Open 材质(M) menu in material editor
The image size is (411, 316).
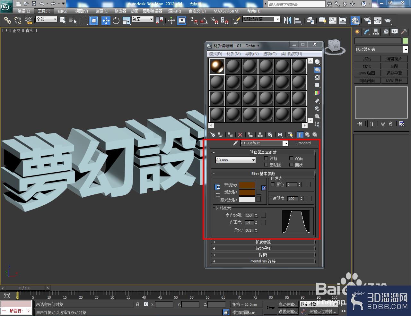(x=233, y=54)
